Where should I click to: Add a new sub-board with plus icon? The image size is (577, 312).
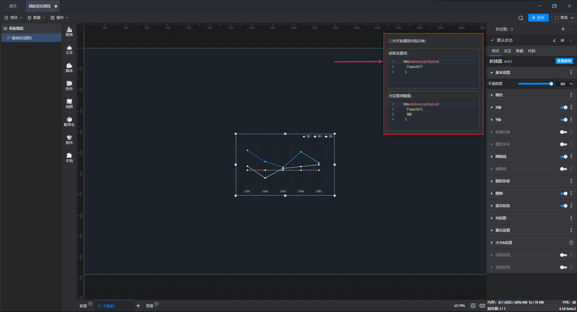click(138, 306)
